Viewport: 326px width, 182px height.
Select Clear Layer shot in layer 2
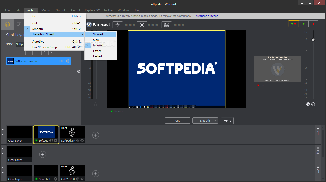click(x=20, y=154)
